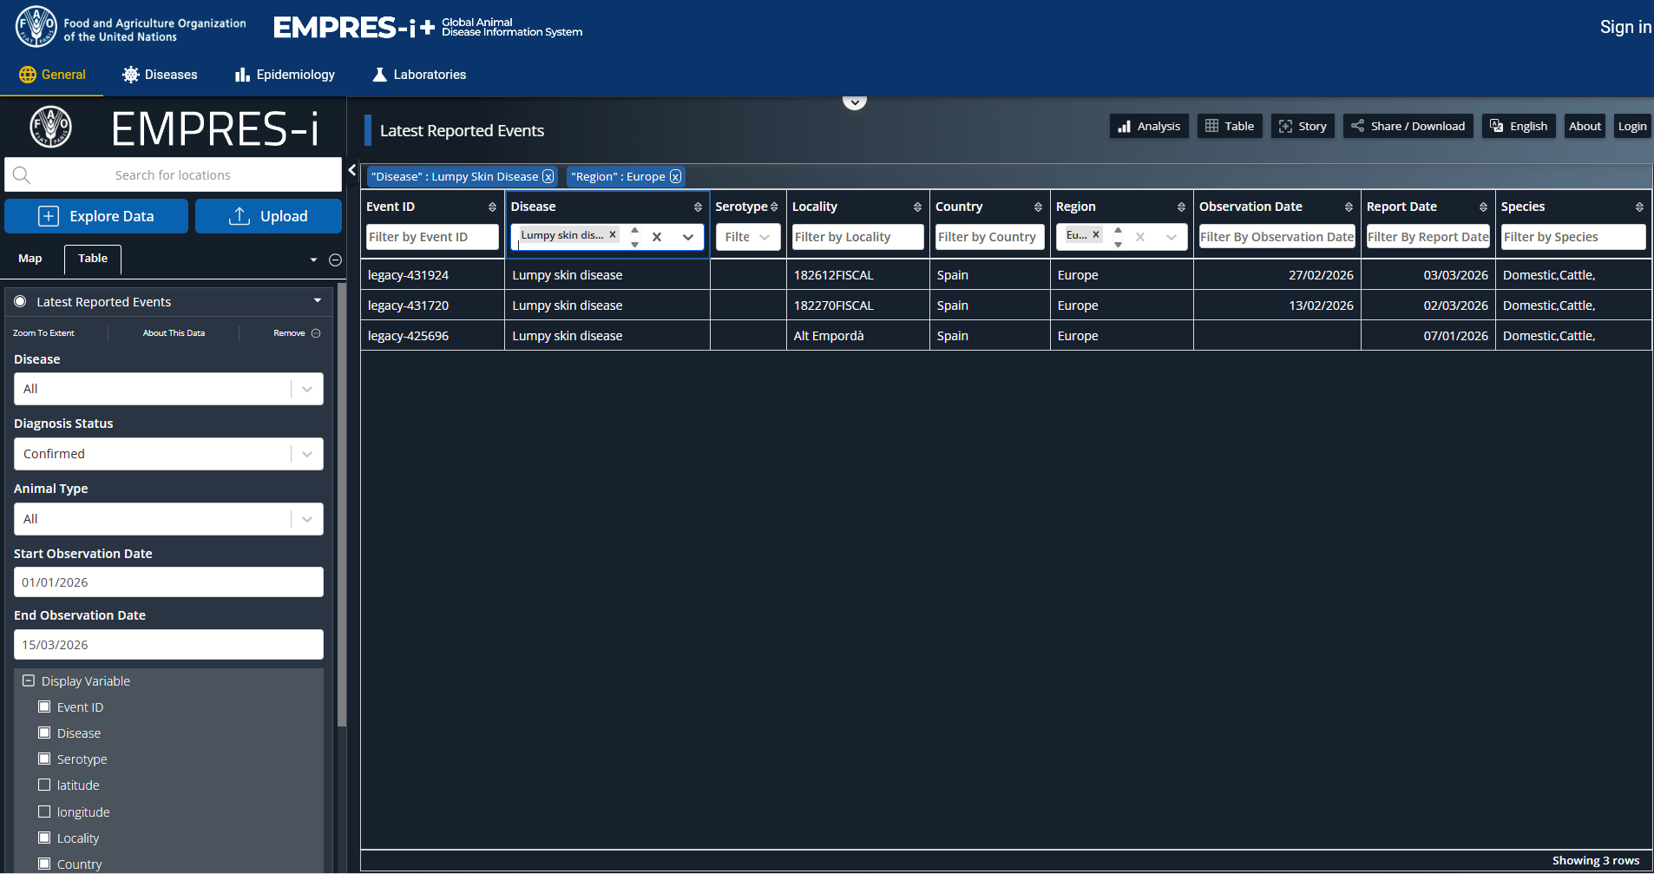
Task: Sort by the Report Date column
Action: [x=1483, y=207]
